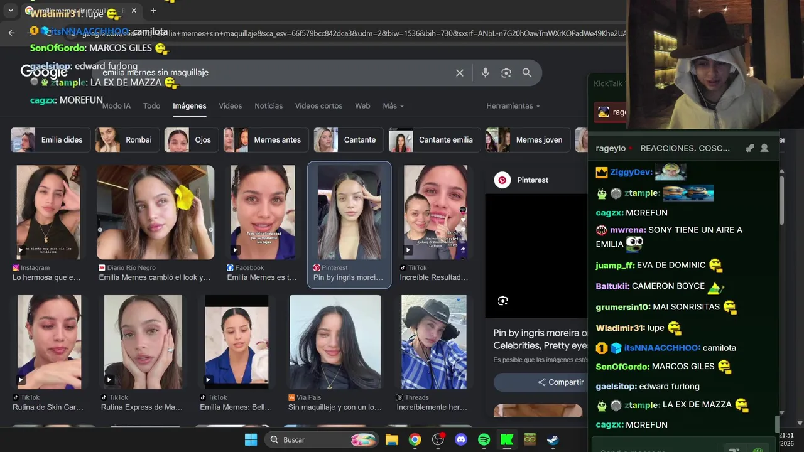The width and height of the screenshot is (804, 452).
Task: Apply the Mernes antes filter chip
Action: 266,140
